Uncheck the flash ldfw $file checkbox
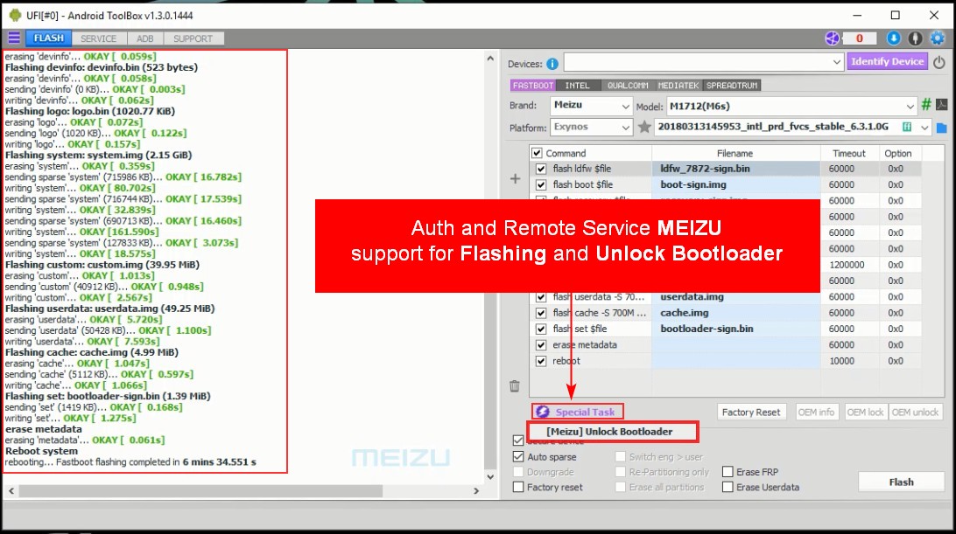The image size is (956, 534). [x=541, y=169]
